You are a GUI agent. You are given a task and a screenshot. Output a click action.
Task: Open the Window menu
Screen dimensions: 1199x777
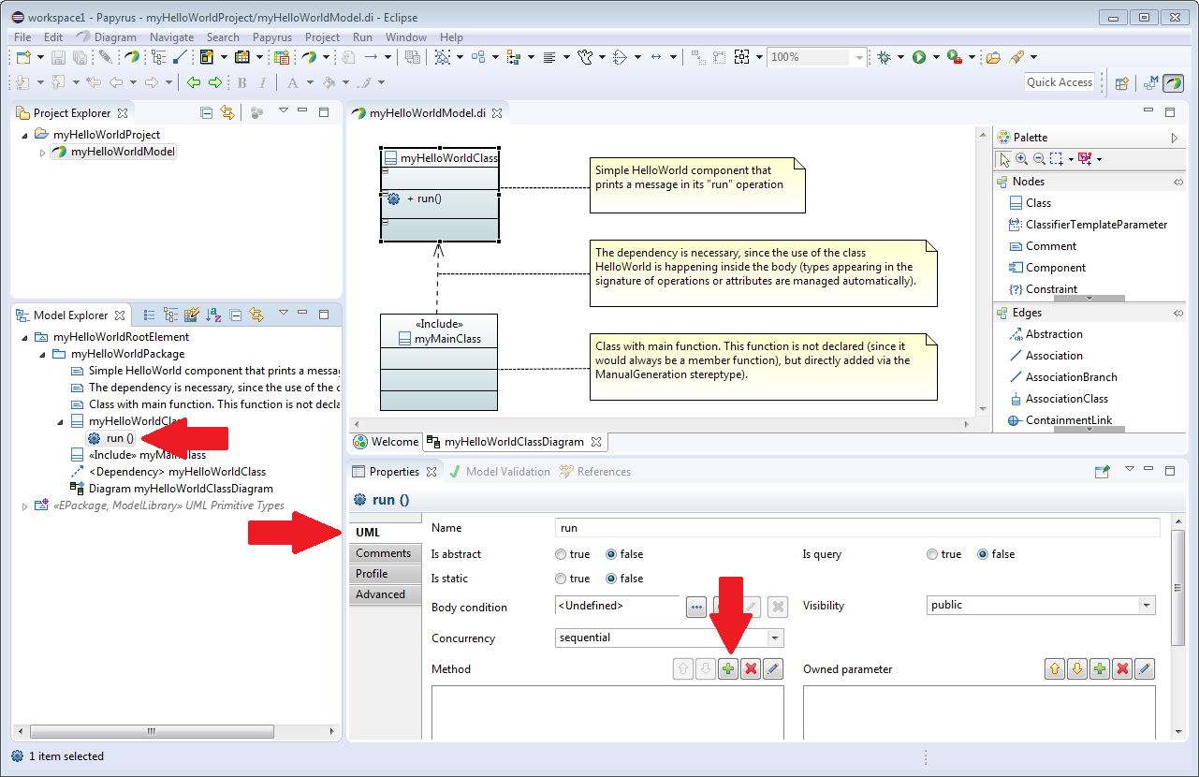[406, 37]
